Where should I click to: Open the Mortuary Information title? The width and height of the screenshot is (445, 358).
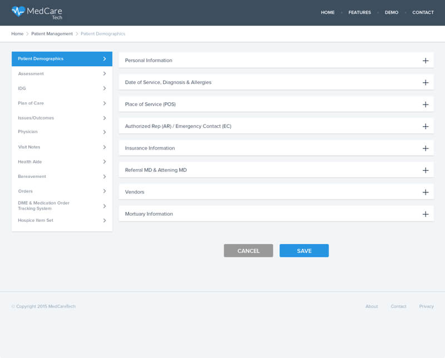[149, 214]
